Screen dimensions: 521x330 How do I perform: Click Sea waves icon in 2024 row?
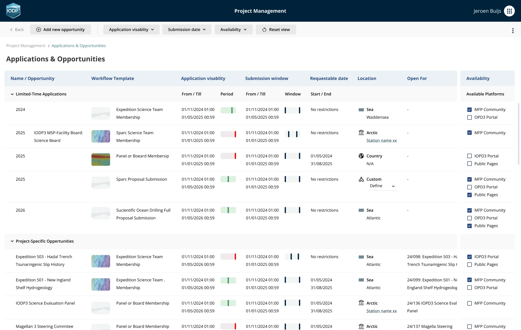tap(361, 110)
